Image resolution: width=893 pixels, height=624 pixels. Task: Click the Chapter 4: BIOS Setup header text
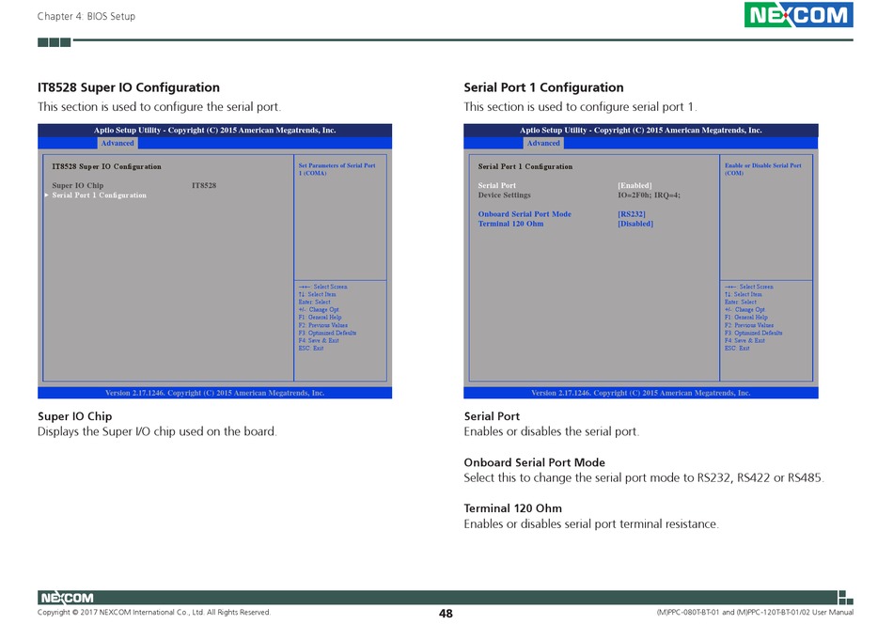coord(86,17)
